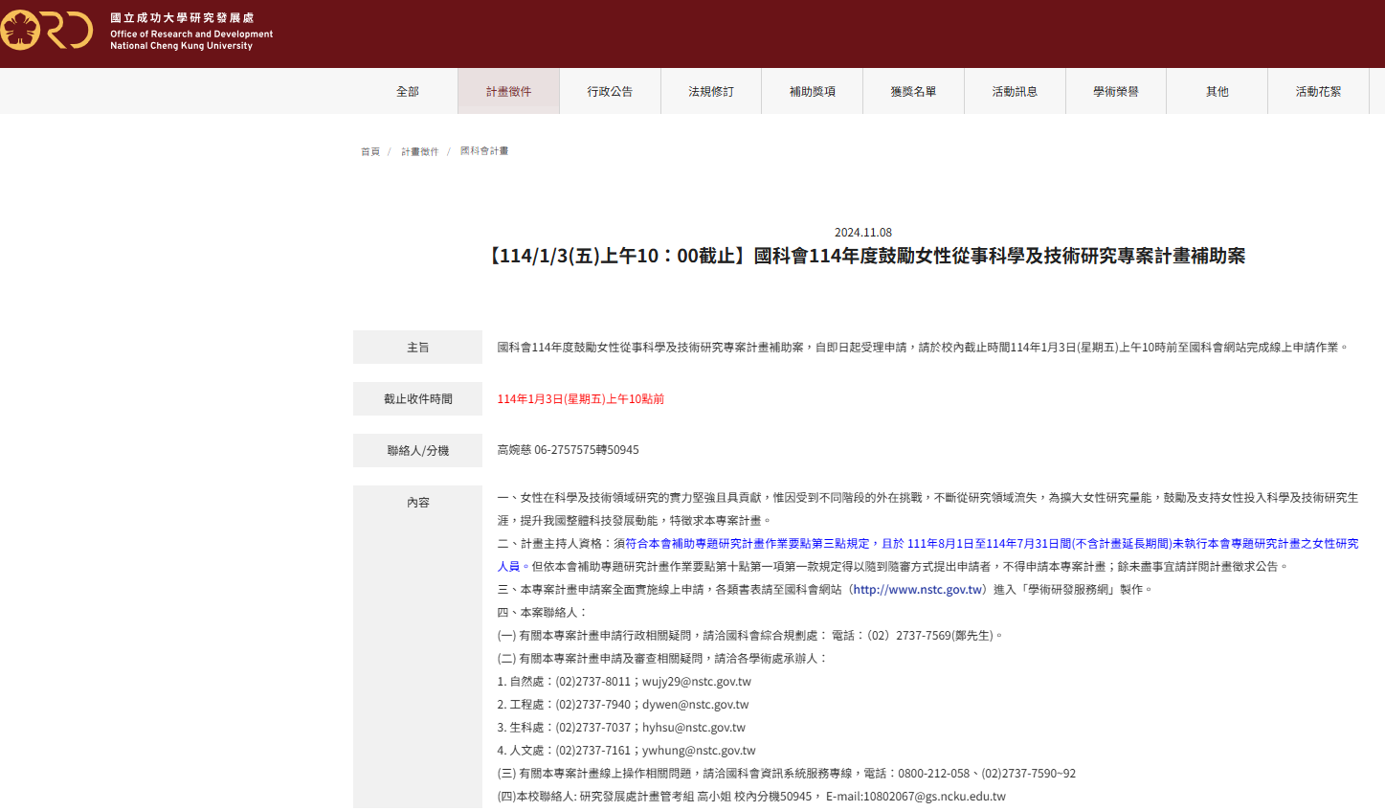Click 計畫徵件 breadcrumb link
Viewport: 1385px width, 811px height.
[419, 152]
